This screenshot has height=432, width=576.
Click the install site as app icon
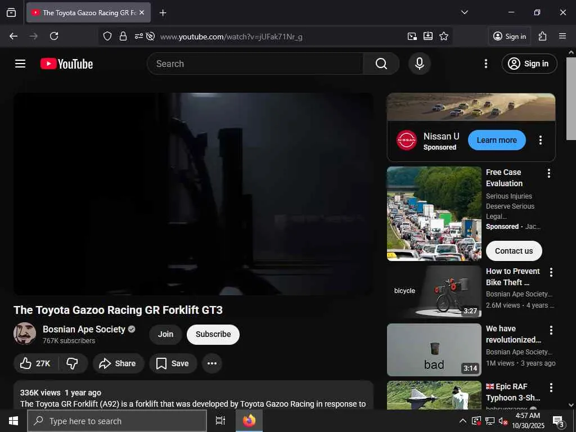tap(428, 36)
